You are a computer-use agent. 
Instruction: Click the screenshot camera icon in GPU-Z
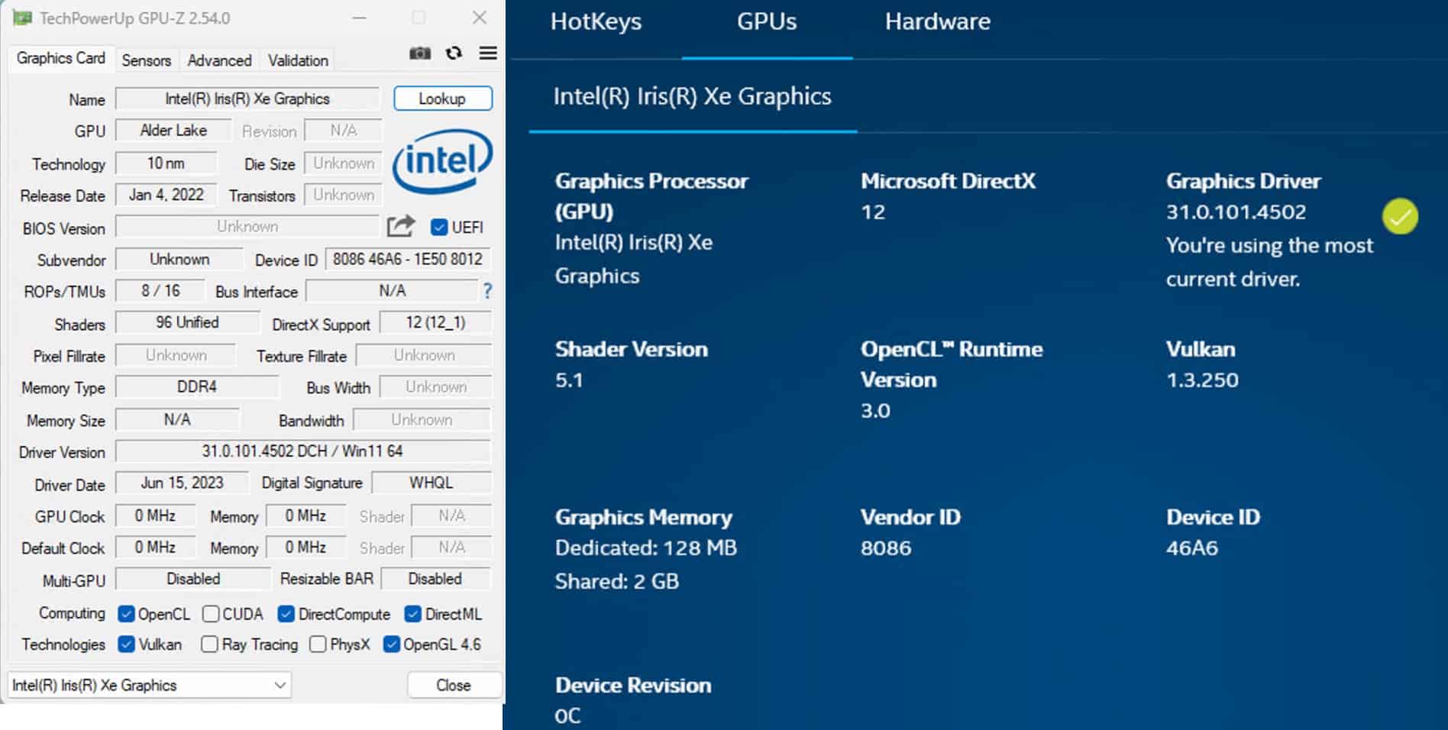click(x=420, y=53)
